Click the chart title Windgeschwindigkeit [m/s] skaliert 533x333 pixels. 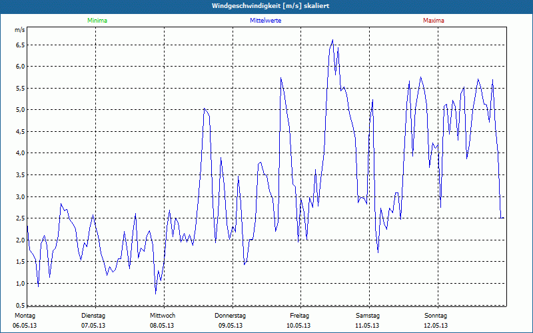[270, 6]
